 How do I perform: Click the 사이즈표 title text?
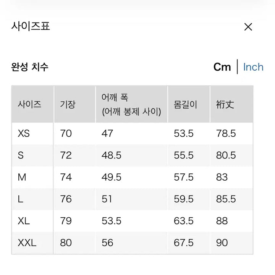31,27
